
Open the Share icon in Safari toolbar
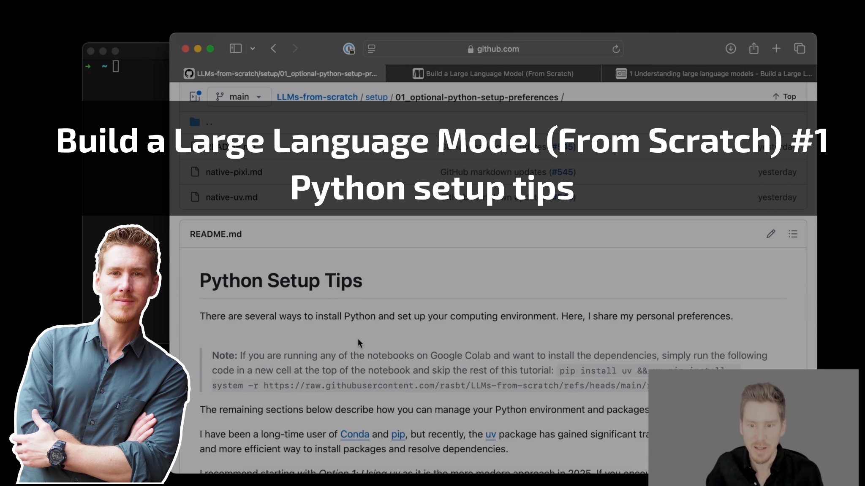pyautogui.click(x=754, y=48)
